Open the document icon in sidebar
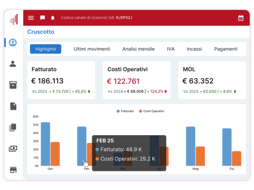 13,106
